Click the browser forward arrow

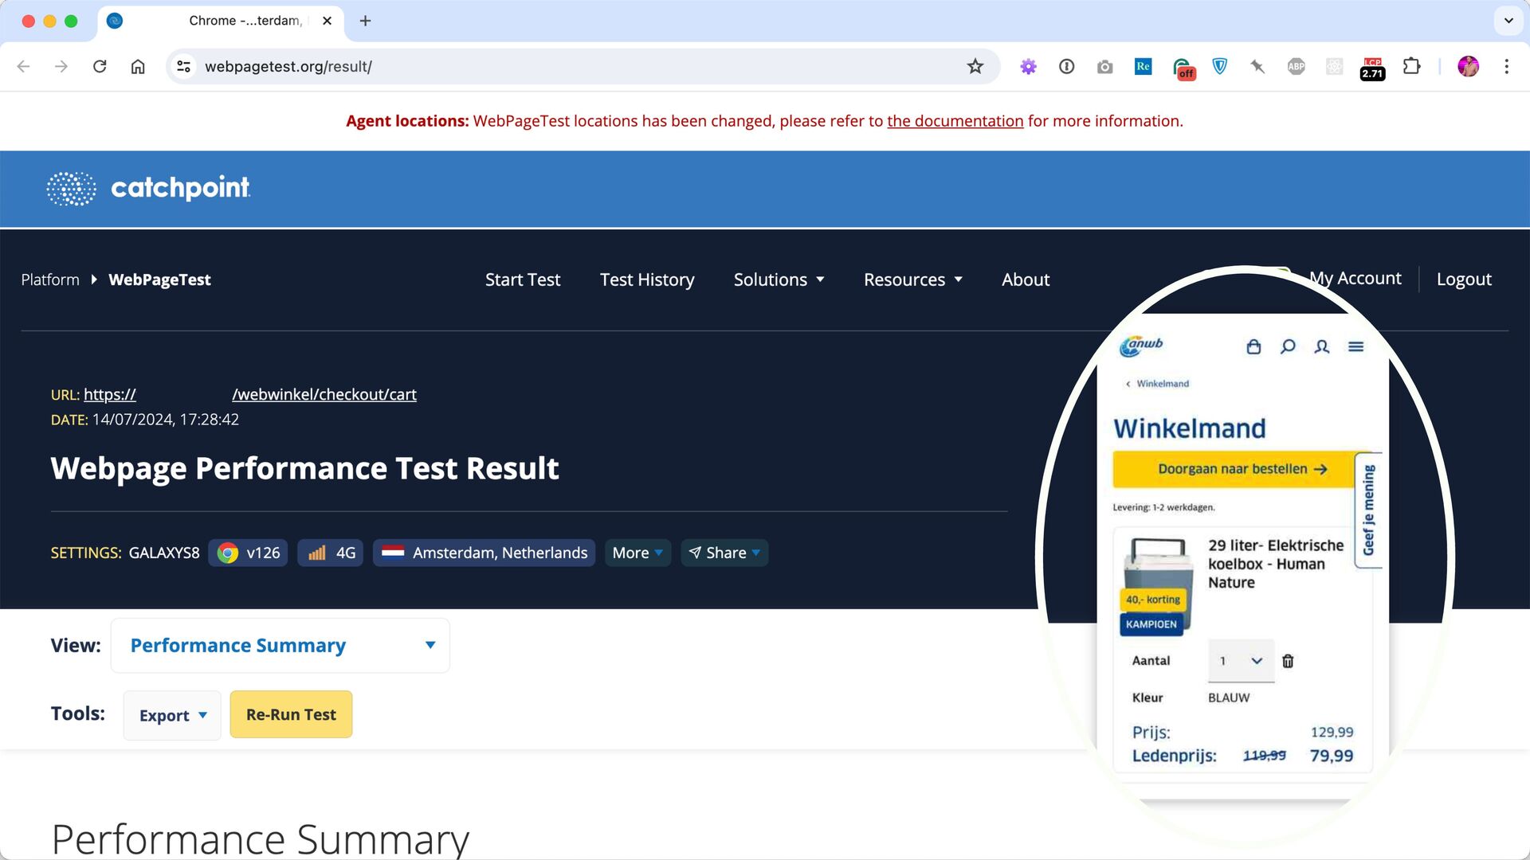[x=61, y=66]
